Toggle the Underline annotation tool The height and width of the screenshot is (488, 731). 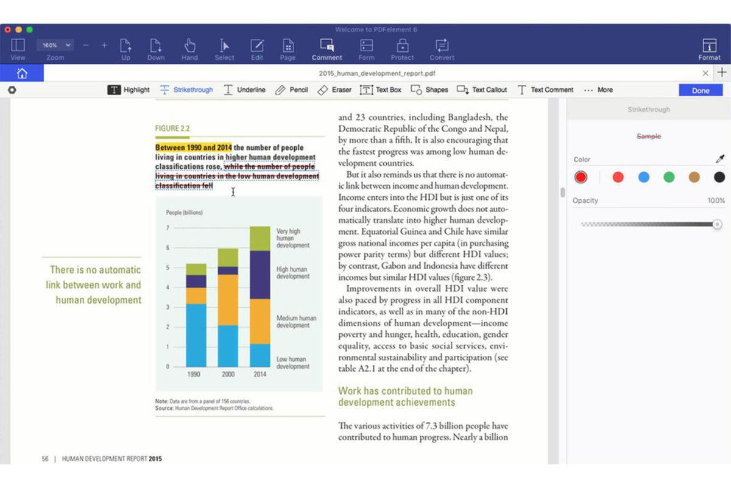(244, 90)
